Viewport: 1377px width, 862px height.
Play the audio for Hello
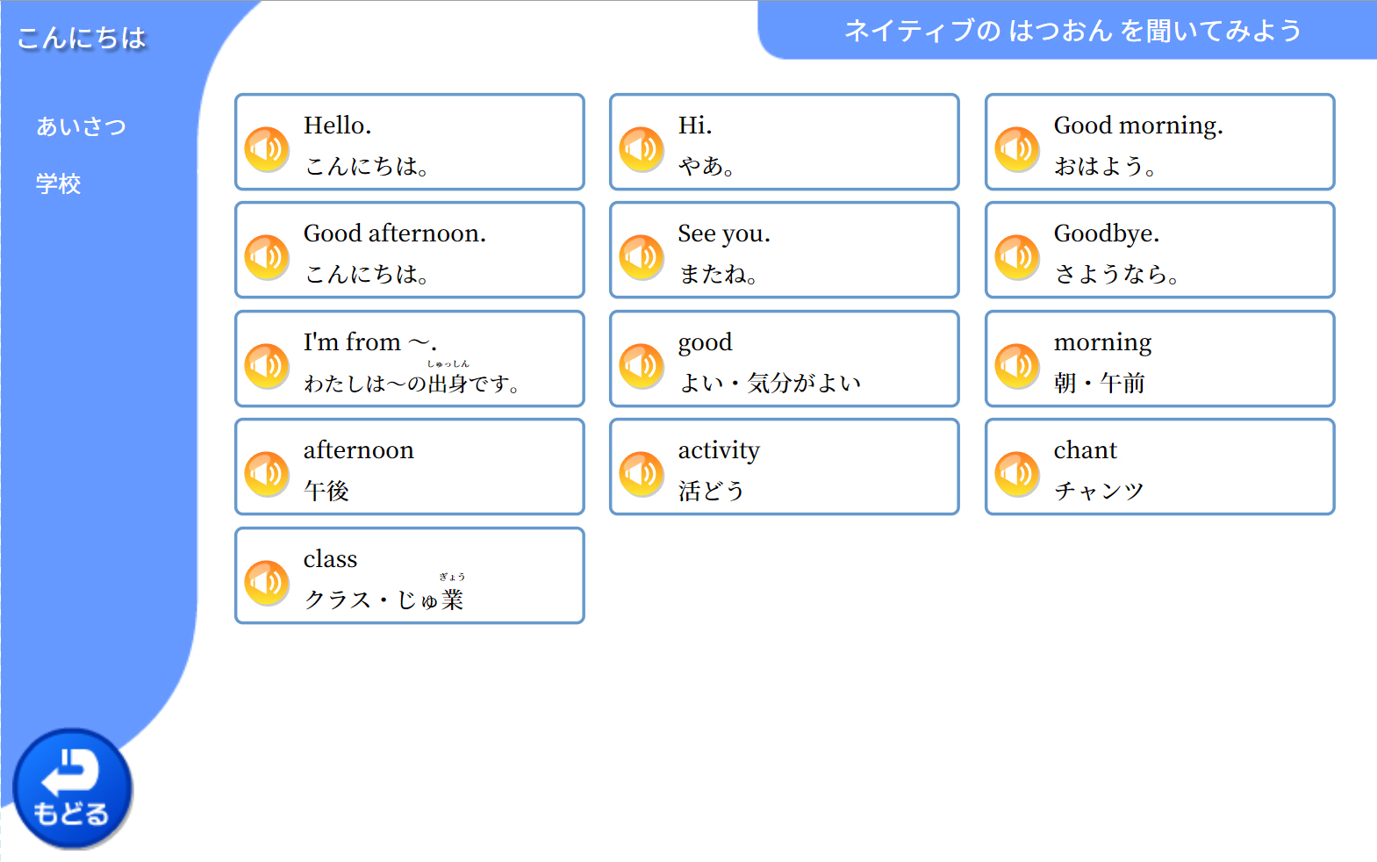click(x=267, y=148)
